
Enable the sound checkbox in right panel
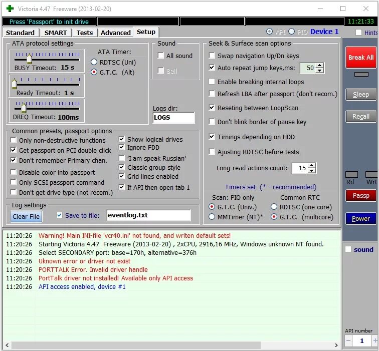click(x=348, y=249)
